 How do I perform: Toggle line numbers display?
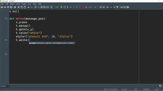point(111,7)
